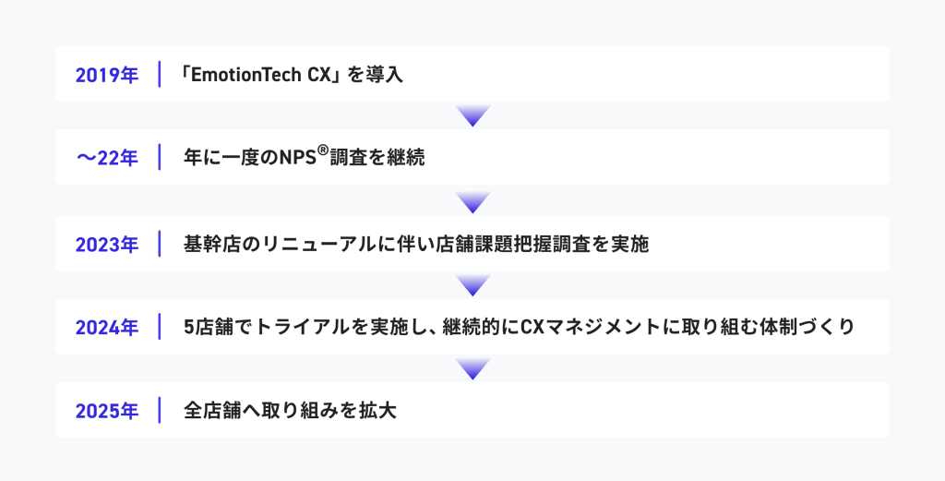The image size is (945, 481).
Task: Click the arrow below the 〜22年 row
Action: tap(472, 201)
